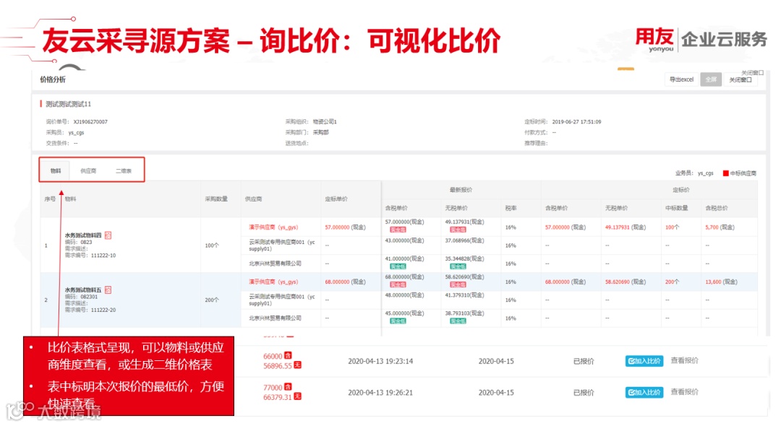
Task: Click 加入比价 in the 19:26:21 row
Action: (644, 392)
